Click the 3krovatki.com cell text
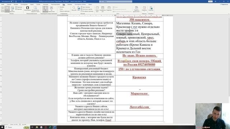The image size is (230, 129). point(139,107)
